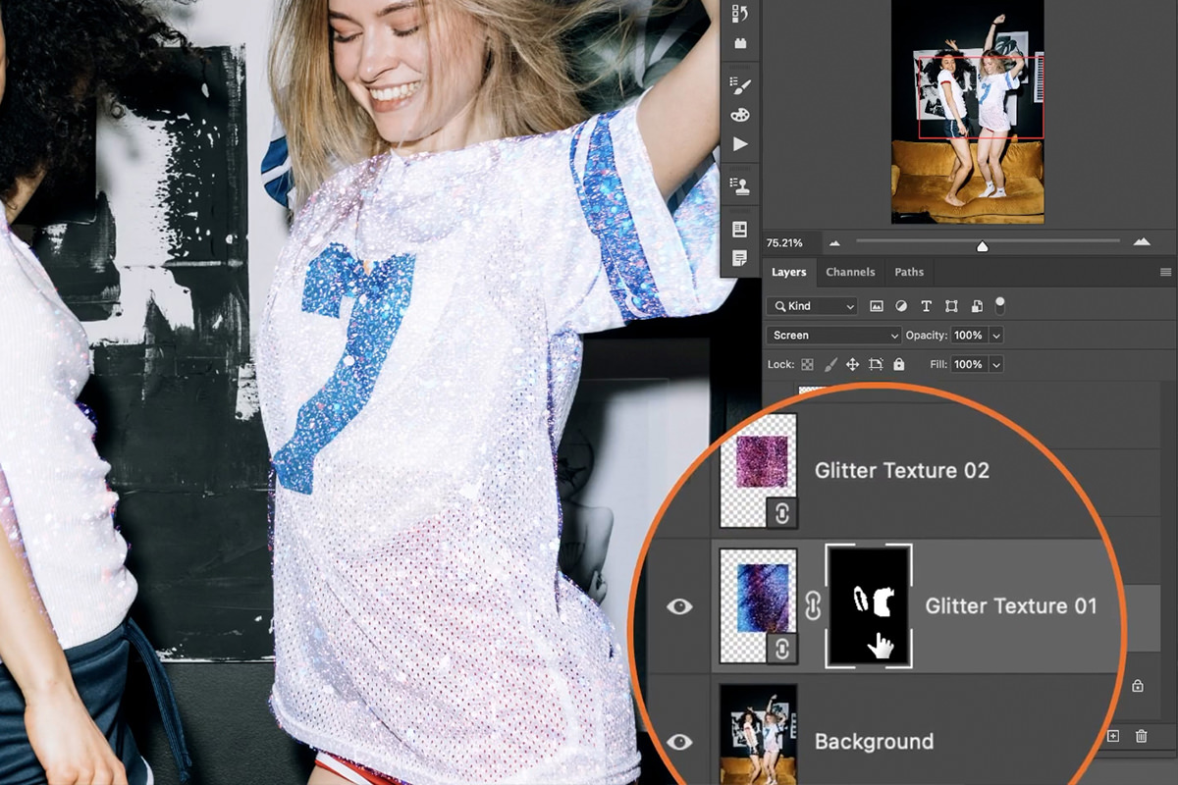Open the Opacity percentage dropdown
1178x785 pixels.
tap(995, 336)
